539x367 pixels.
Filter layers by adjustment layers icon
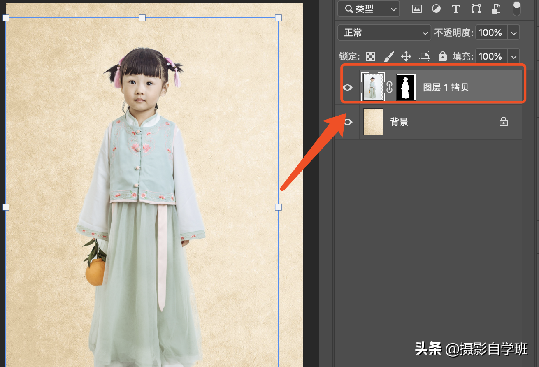tap(436, 9)
